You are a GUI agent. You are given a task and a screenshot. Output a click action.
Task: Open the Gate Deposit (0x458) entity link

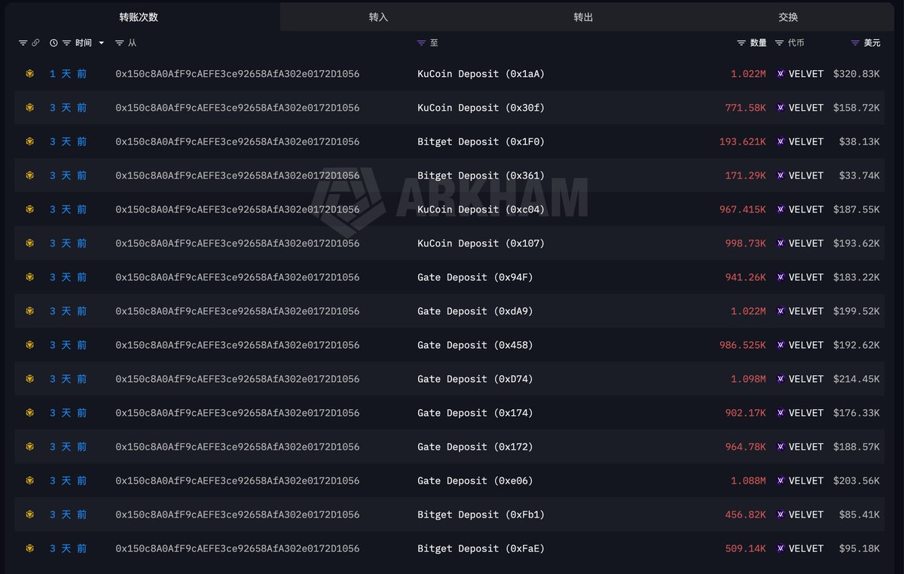pyautogui.click(x=475, y=345)
